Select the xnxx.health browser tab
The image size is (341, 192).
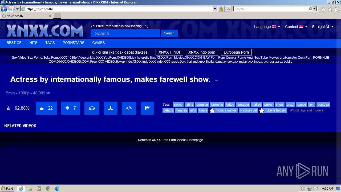[26, 16]
